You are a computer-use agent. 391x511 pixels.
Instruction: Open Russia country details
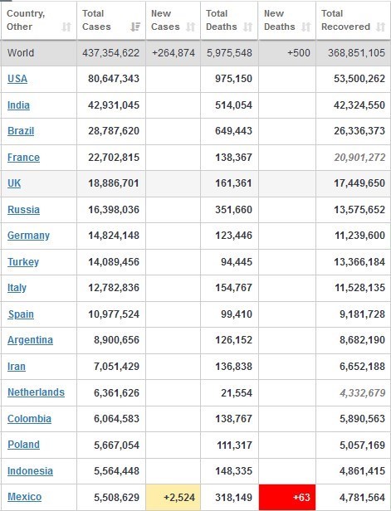pyautogui.click(x=23, y=209)
